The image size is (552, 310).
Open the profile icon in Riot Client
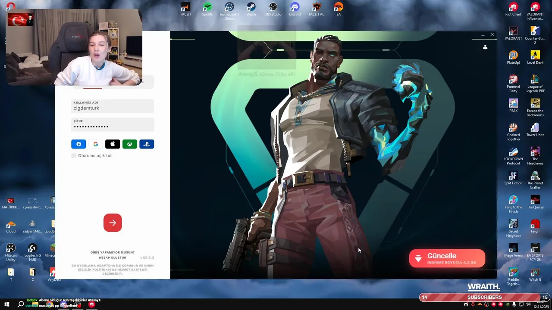[485, 47]
